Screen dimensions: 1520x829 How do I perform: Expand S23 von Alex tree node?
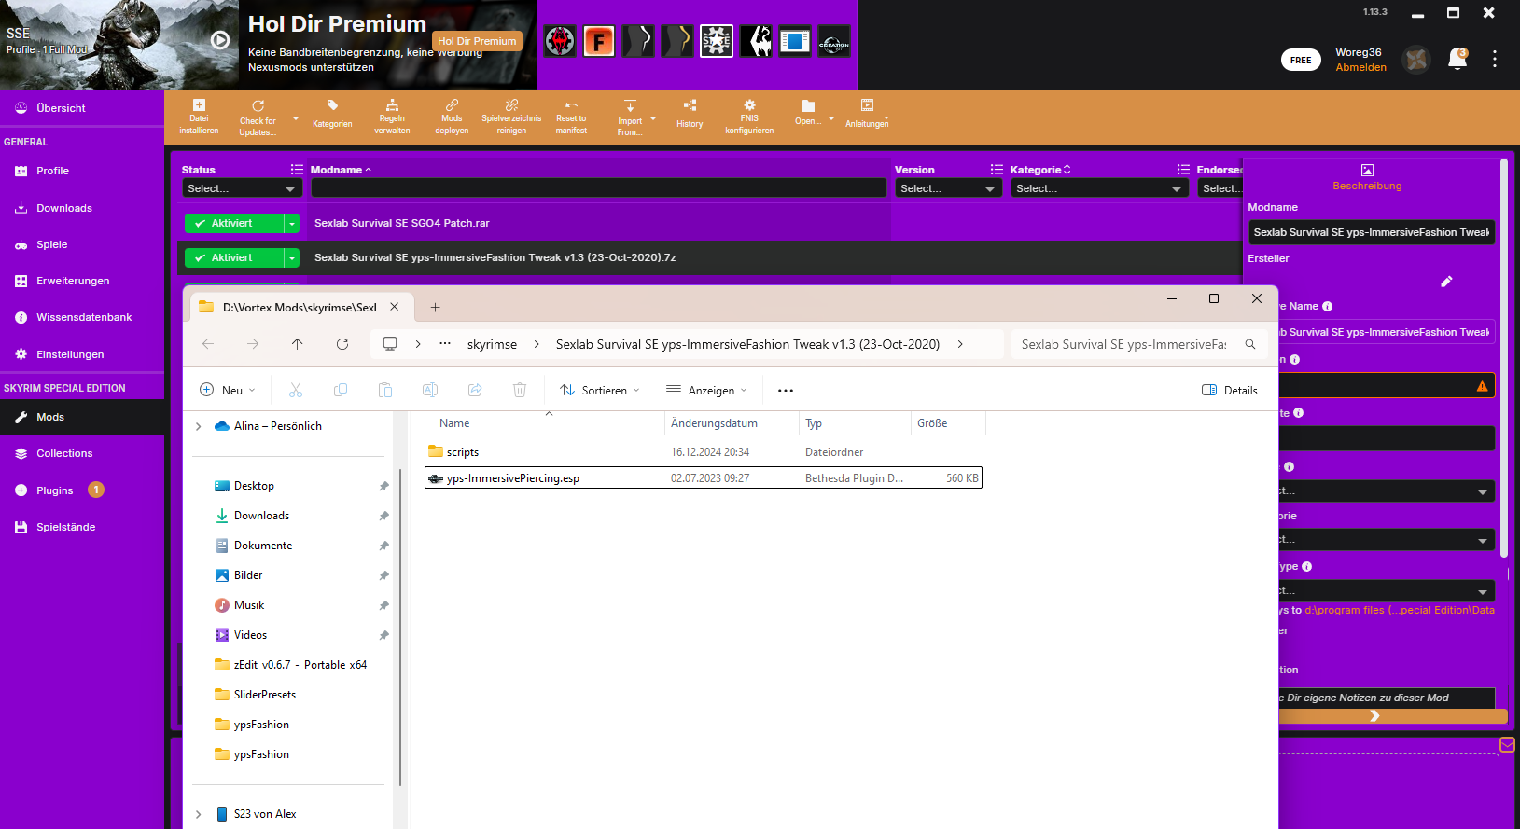pos(199,814)
